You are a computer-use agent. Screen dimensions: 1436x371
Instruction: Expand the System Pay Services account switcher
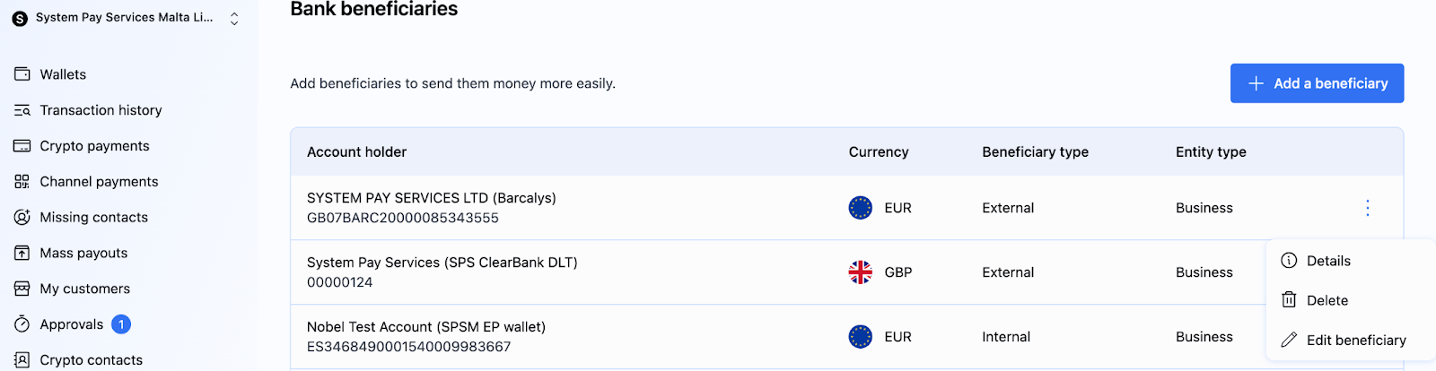pos(234,18)
